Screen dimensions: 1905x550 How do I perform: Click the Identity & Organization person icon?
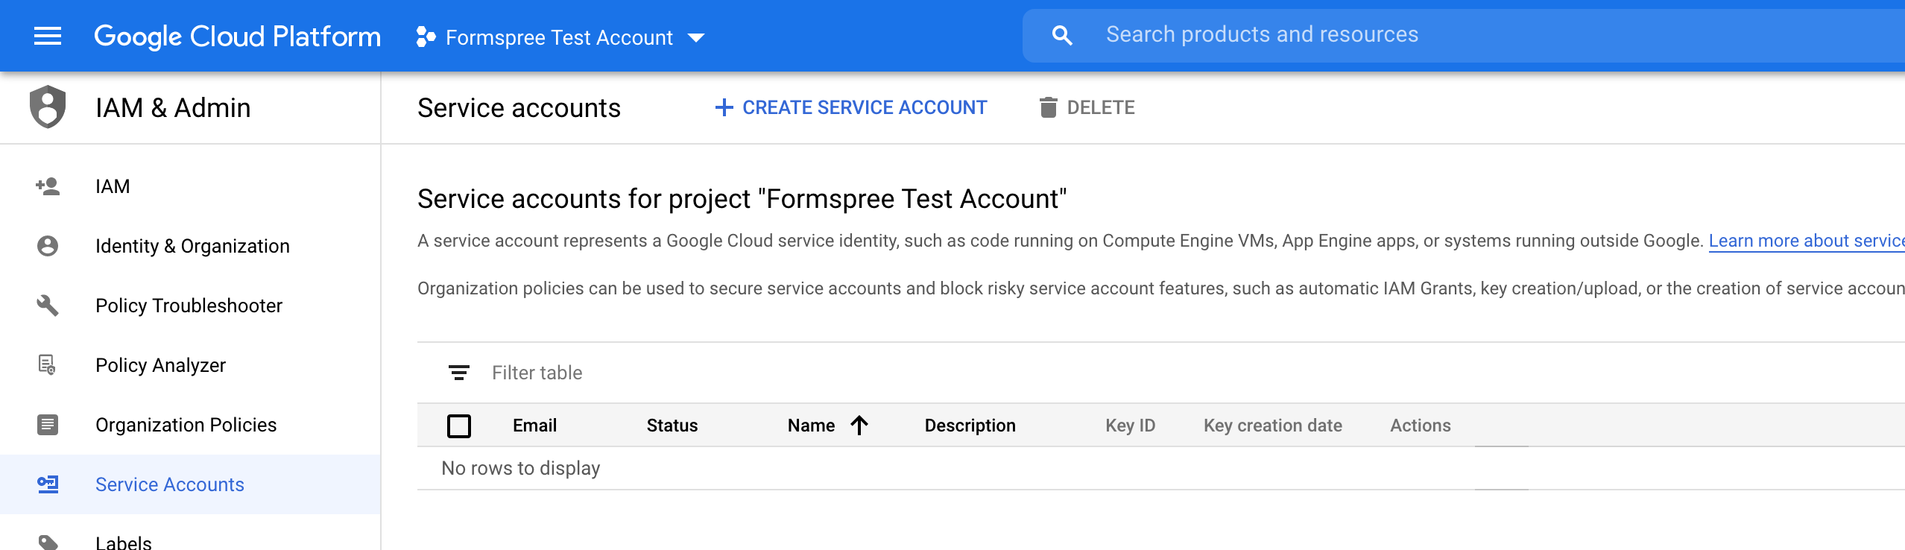pos(48,246)
